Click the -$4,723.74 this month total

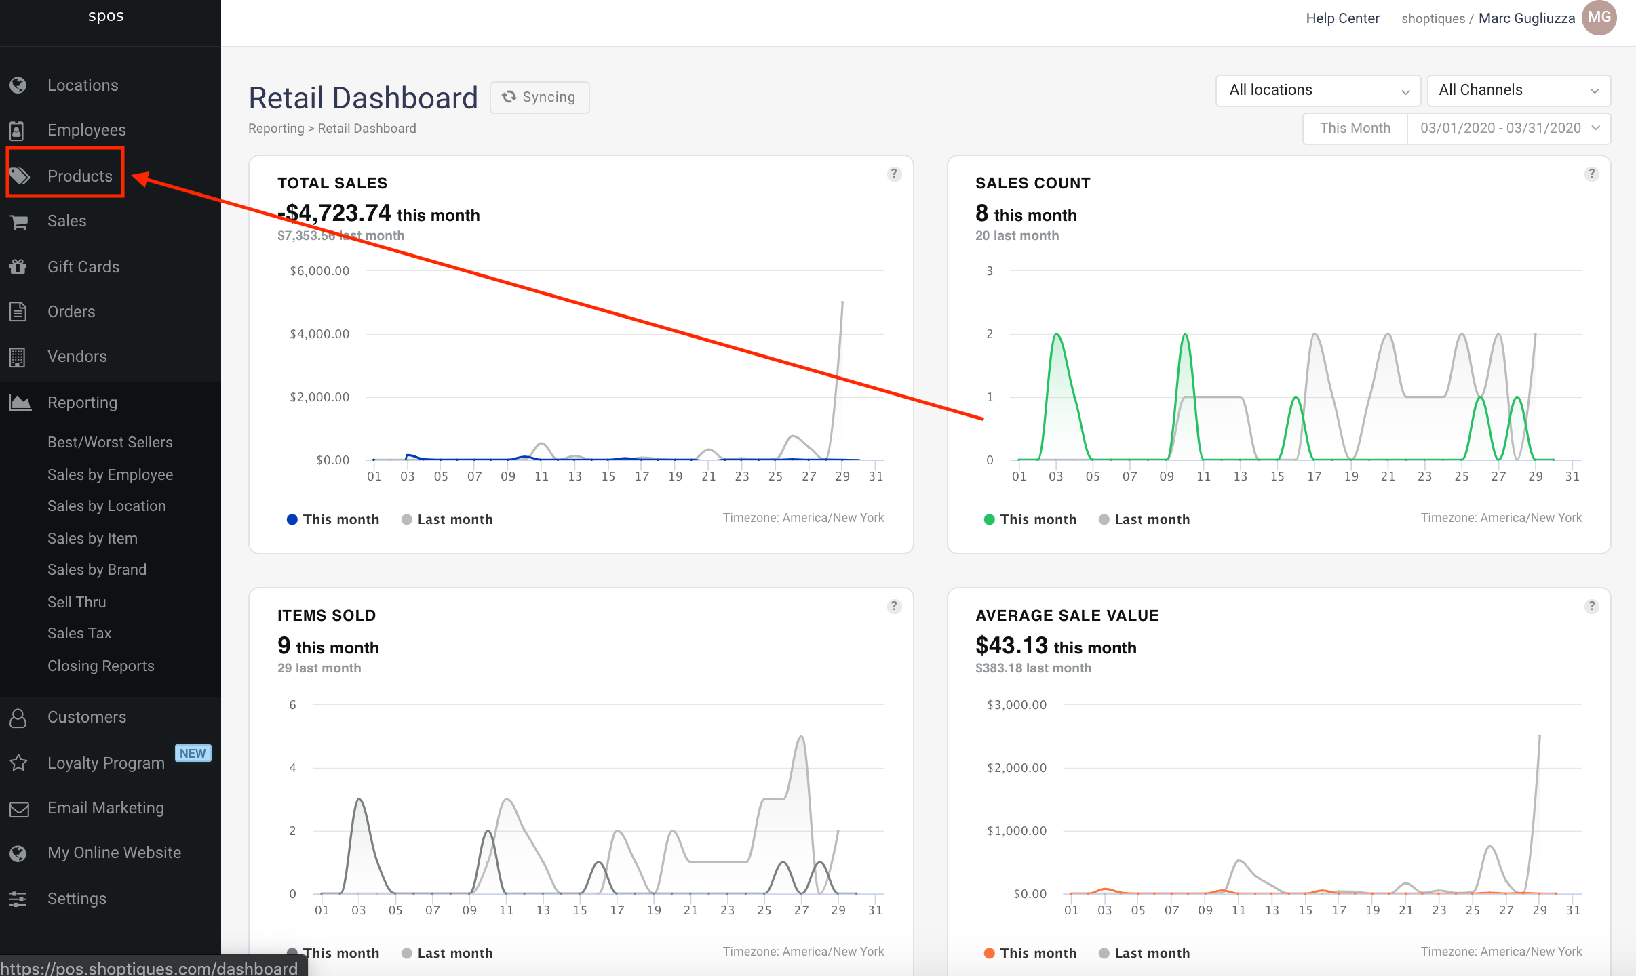(378, 213)
